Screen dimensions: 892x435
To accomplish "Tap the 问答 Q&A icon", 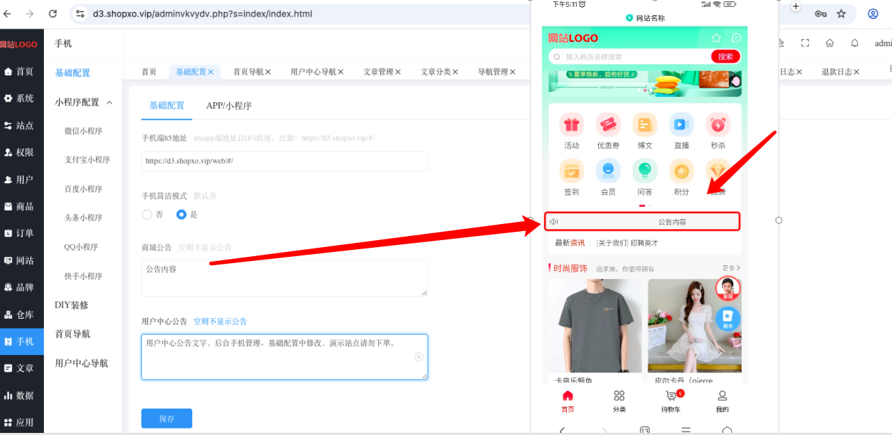I will point(645,171).
